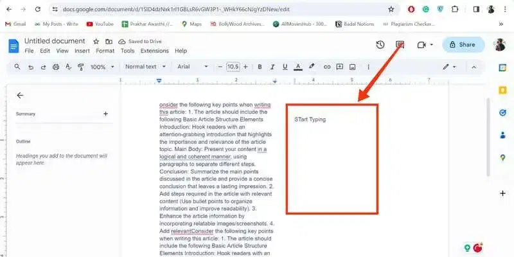Click the font size field
Image resolution: width=514 pixels, height=257 pixels.
point(233,67)
